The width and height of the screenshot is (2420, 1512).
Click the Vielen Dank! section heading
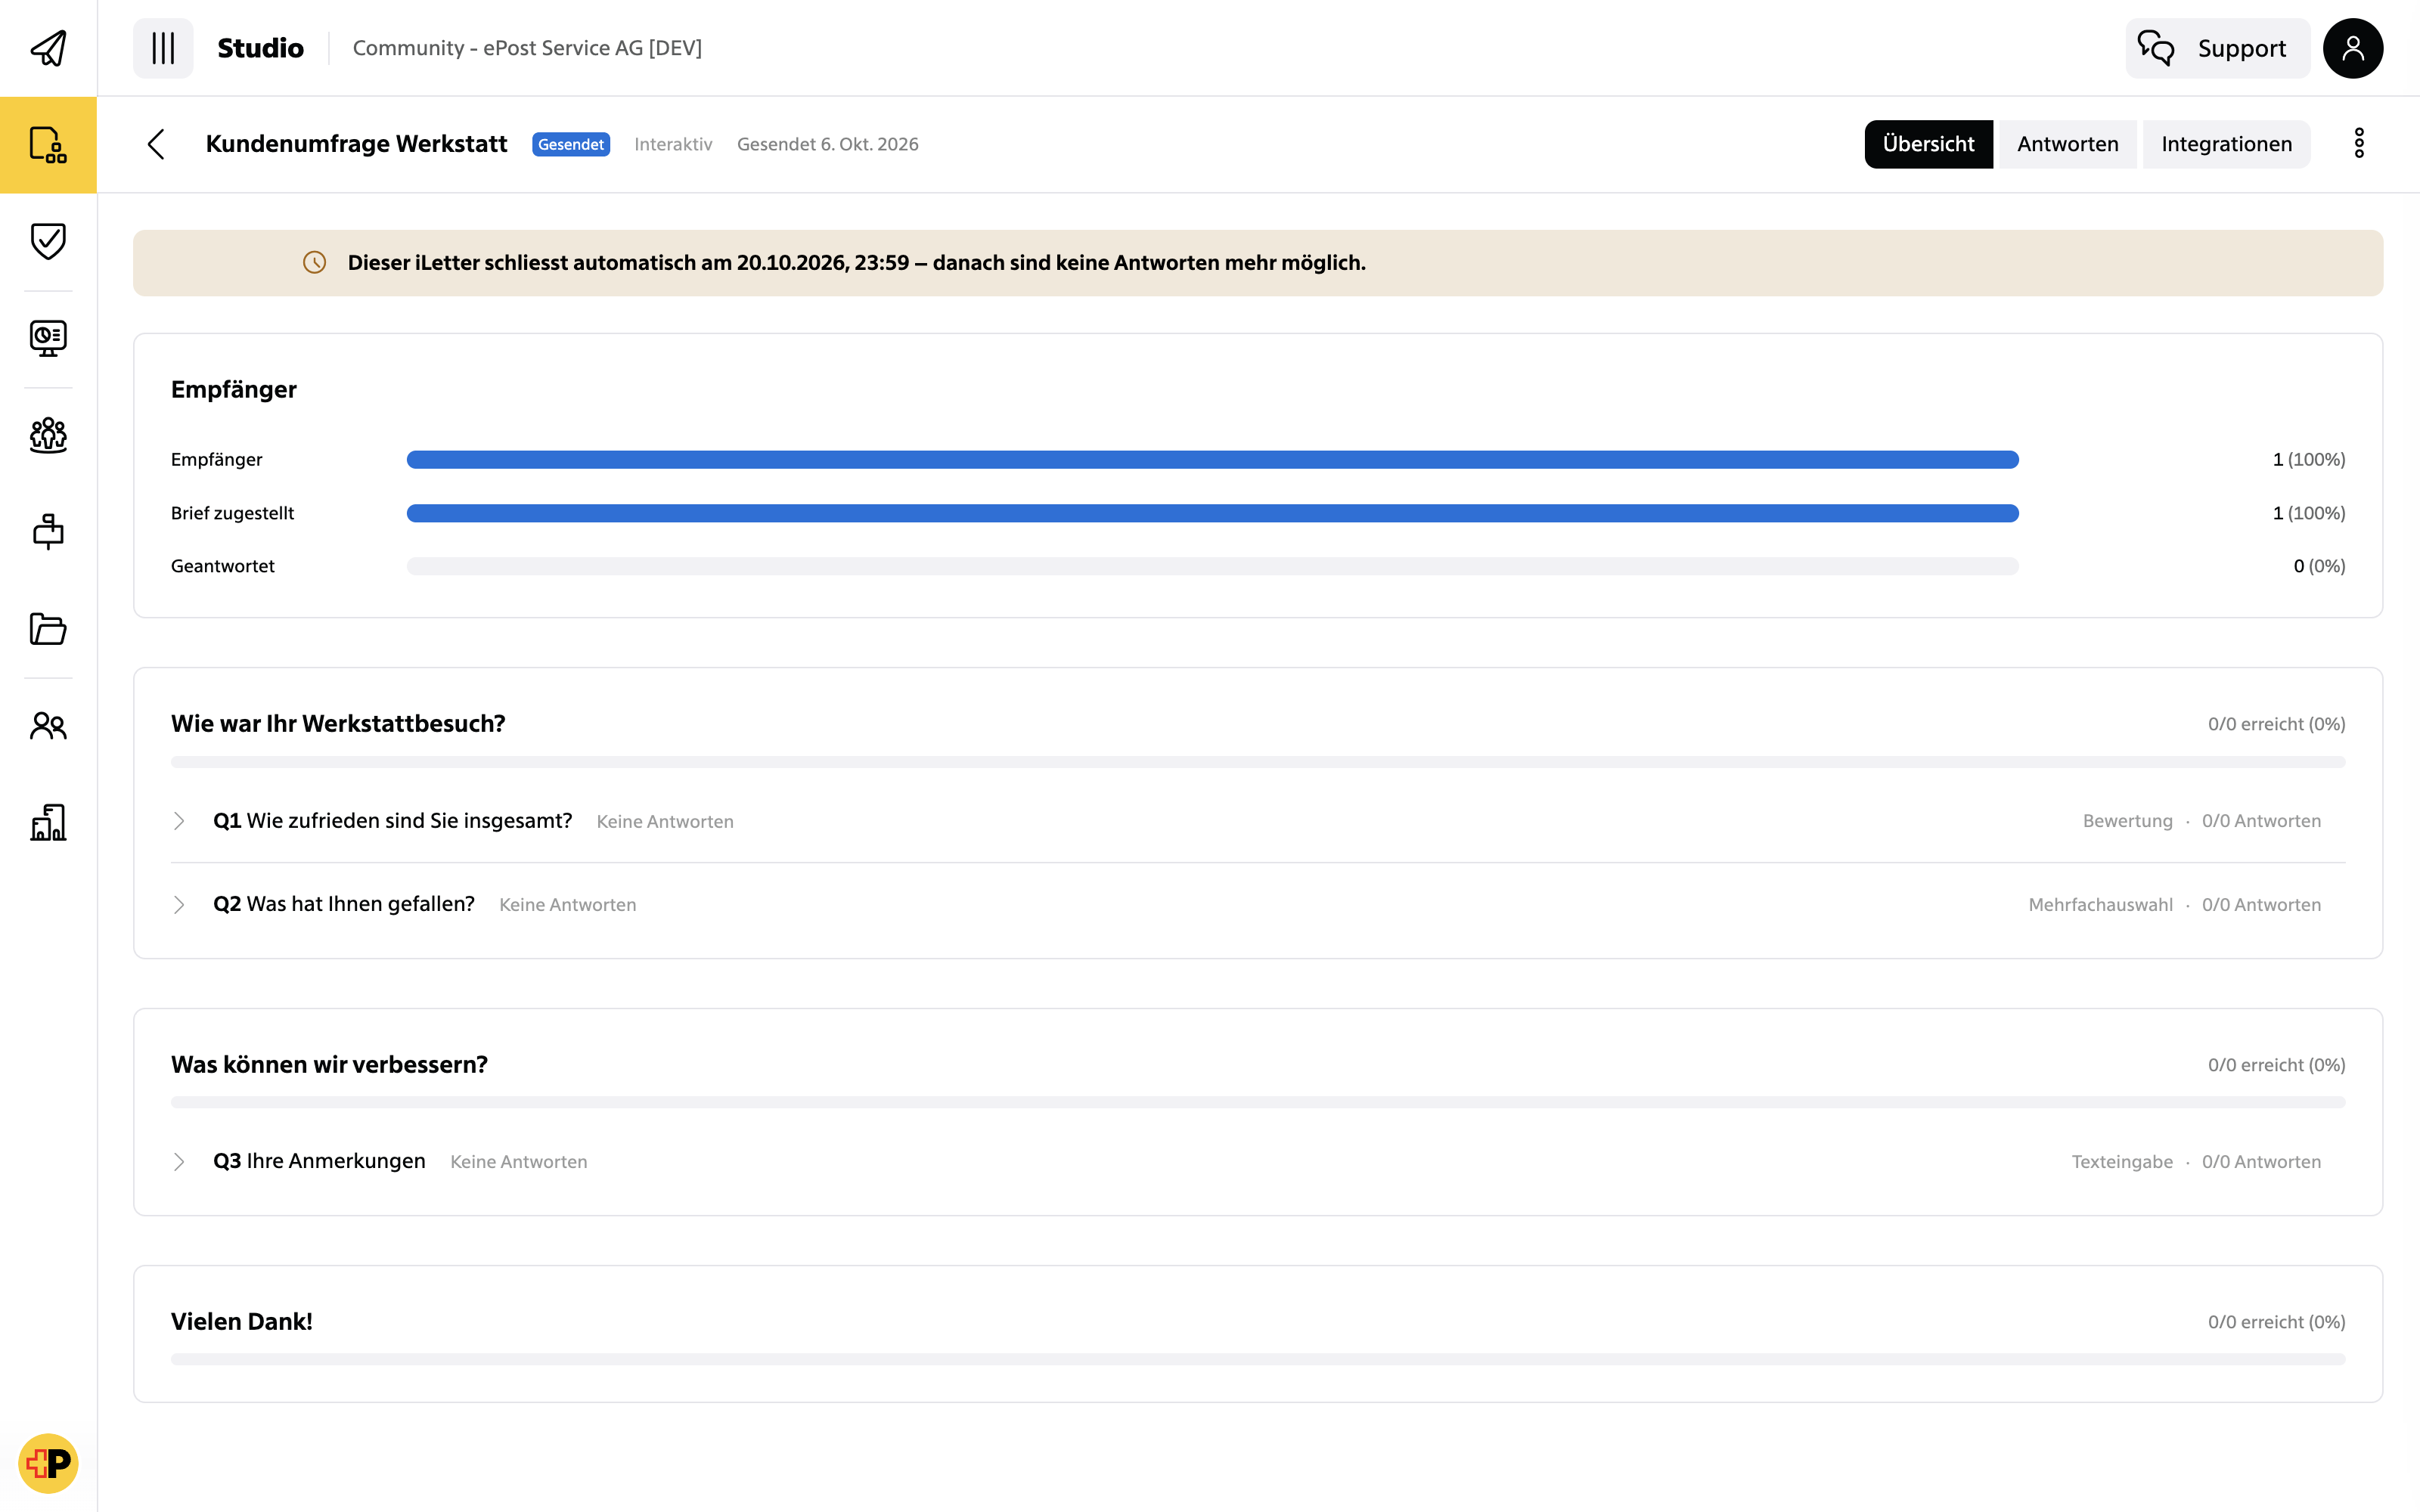pyautogui.click(x=241, y=1321)
